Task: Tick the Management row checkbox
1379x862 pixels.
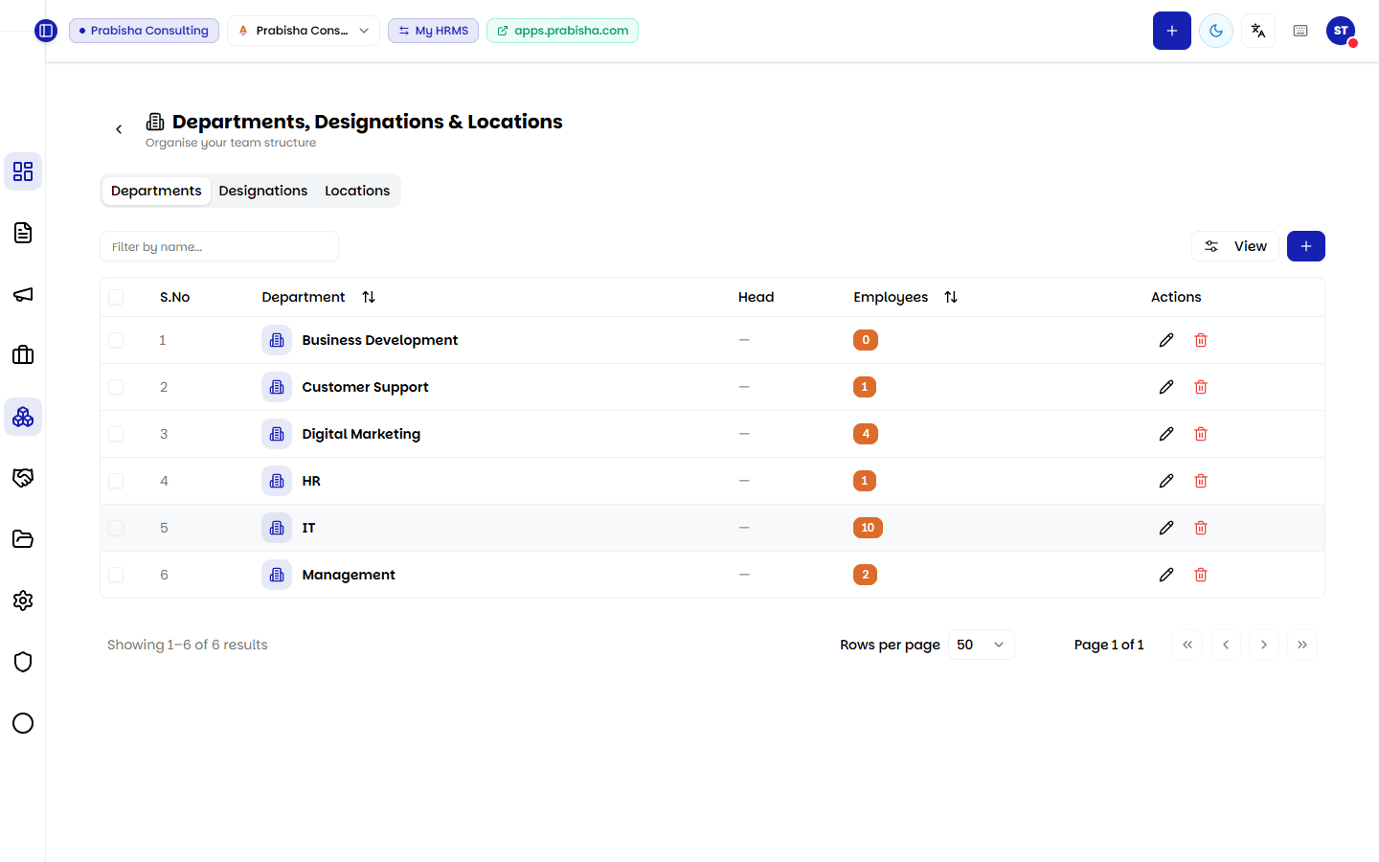Action: pos(116,575)
